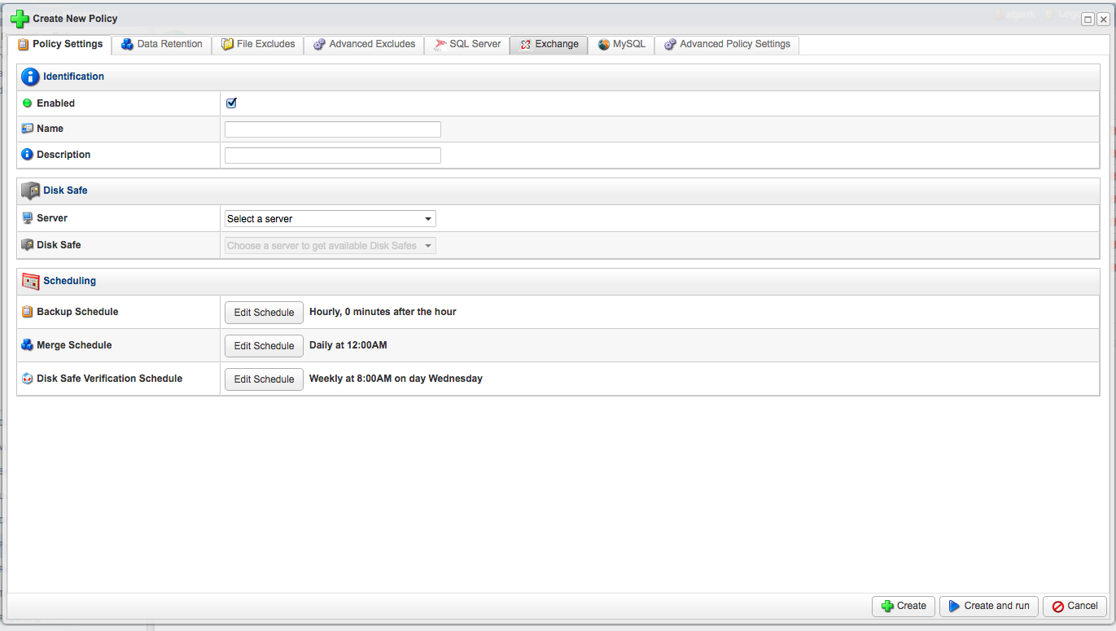Click the Name text field
The image size is (1116, 631).
pos(332,129)
